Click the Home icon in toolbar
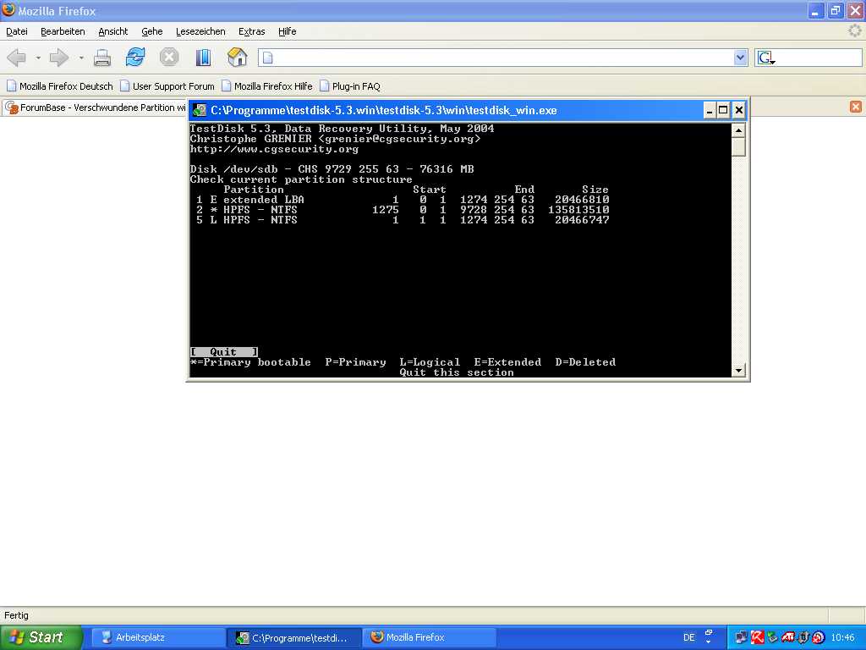 pos(237,57)
